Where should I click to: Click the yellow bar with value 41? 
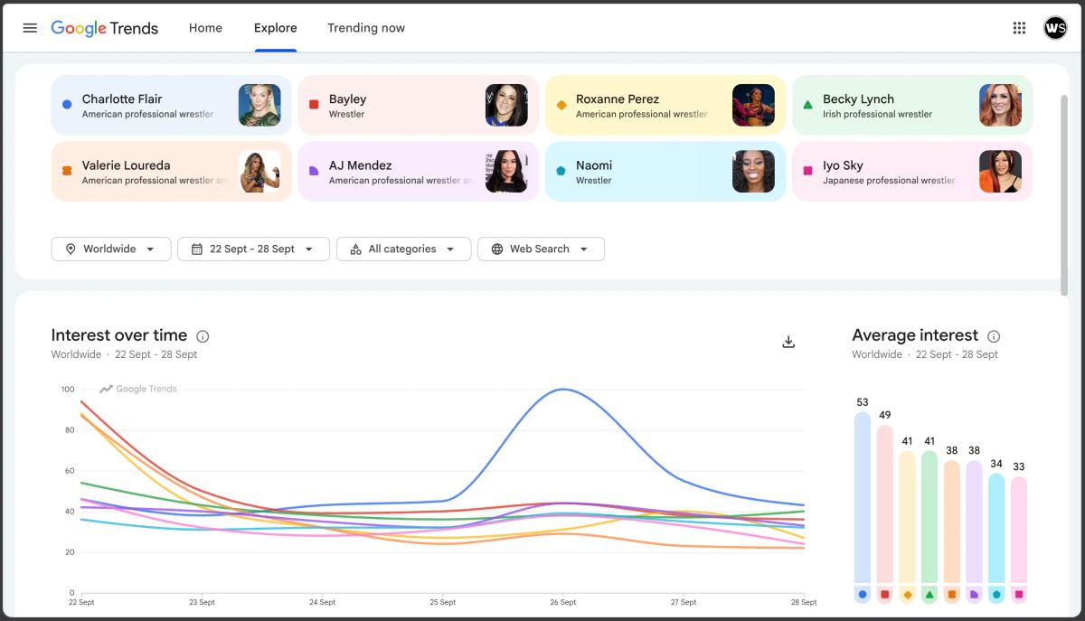[x=907, y=517]
